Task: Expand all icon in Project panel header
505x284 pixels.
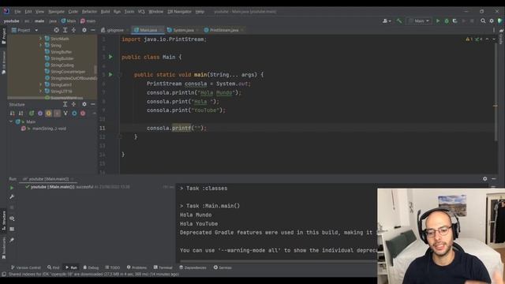Action: click(65, 30)
